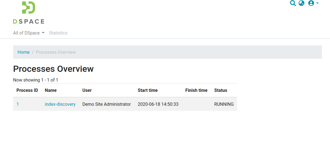Viewport: 330px width, 167px height.
Task: Click the Process ID column header
Action: tap(27, 90)
